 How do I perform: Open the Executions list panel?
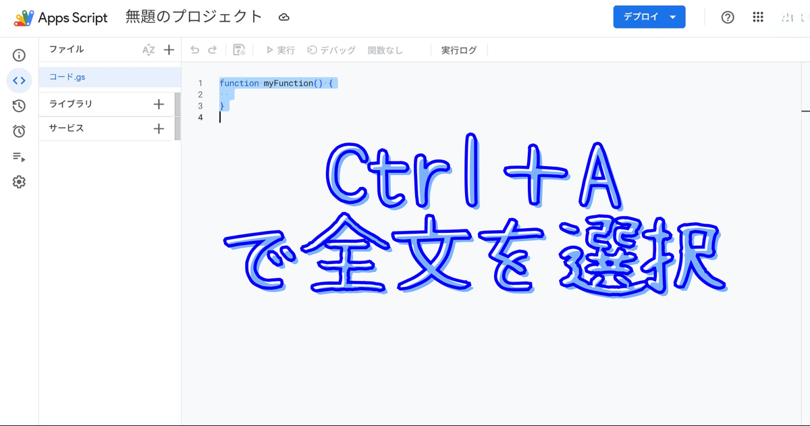[19, 157]
